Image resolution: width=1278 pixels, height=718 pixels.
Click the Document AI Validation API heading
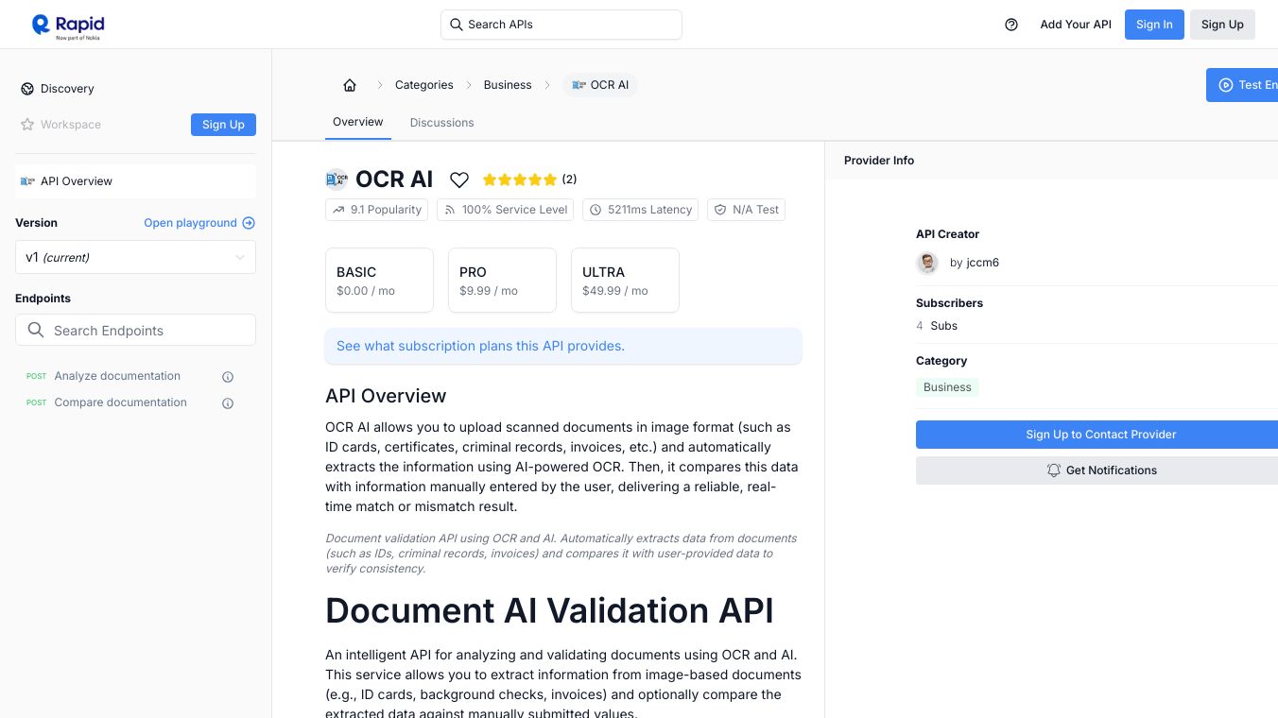[x=549, y=611]
